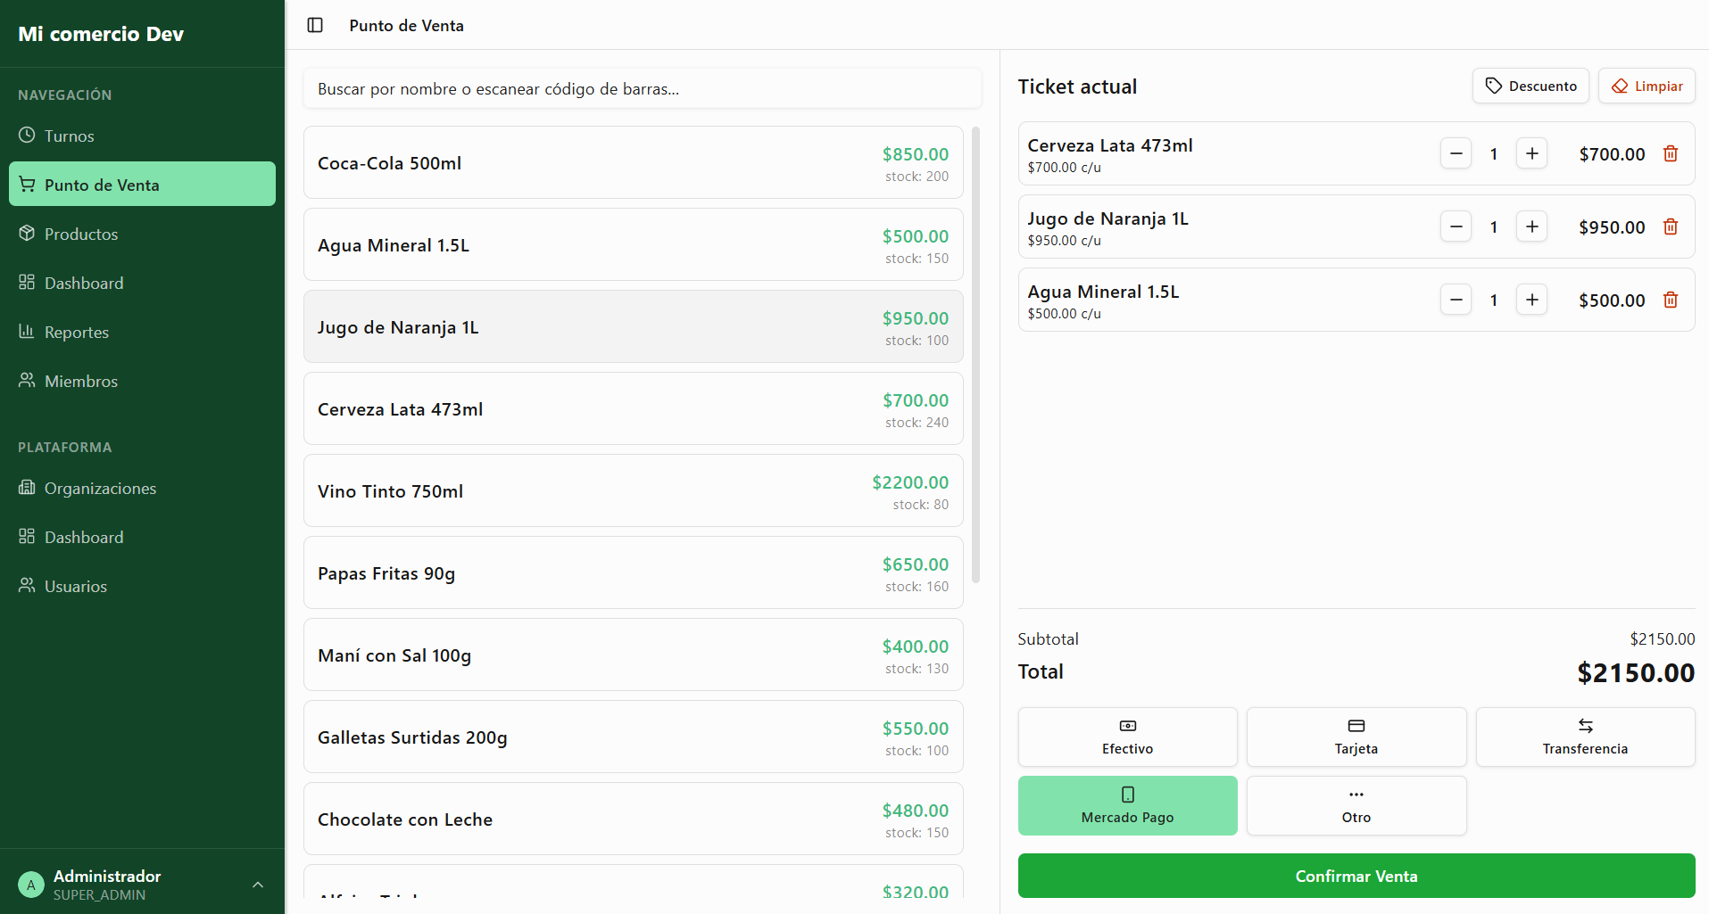1709x914 pixels.
Task: Clear the ticket with Limpiar
Action: [1647, 86]
